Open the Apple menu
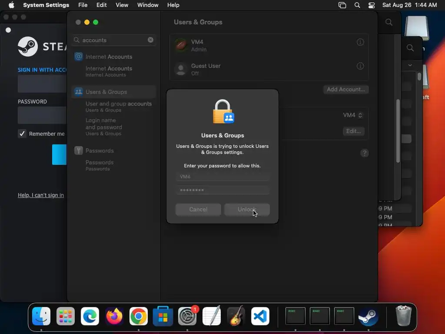Image resolution: width=445 pixels, height=334 pixels. pyautogui.click(x=11, y=5)
